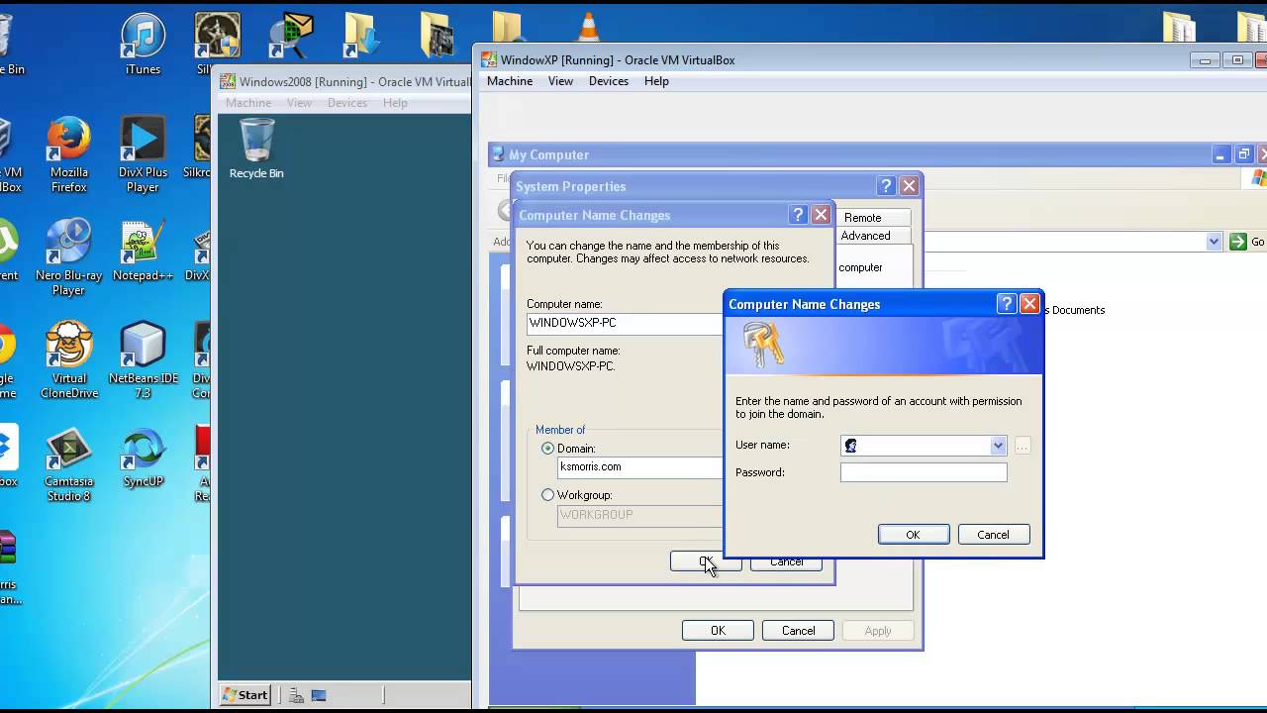The width and height of the screenshot is (1267, 713).
Task: Launch the Nero Blu-ray Player icon
Action: click(x=68, y=257)
